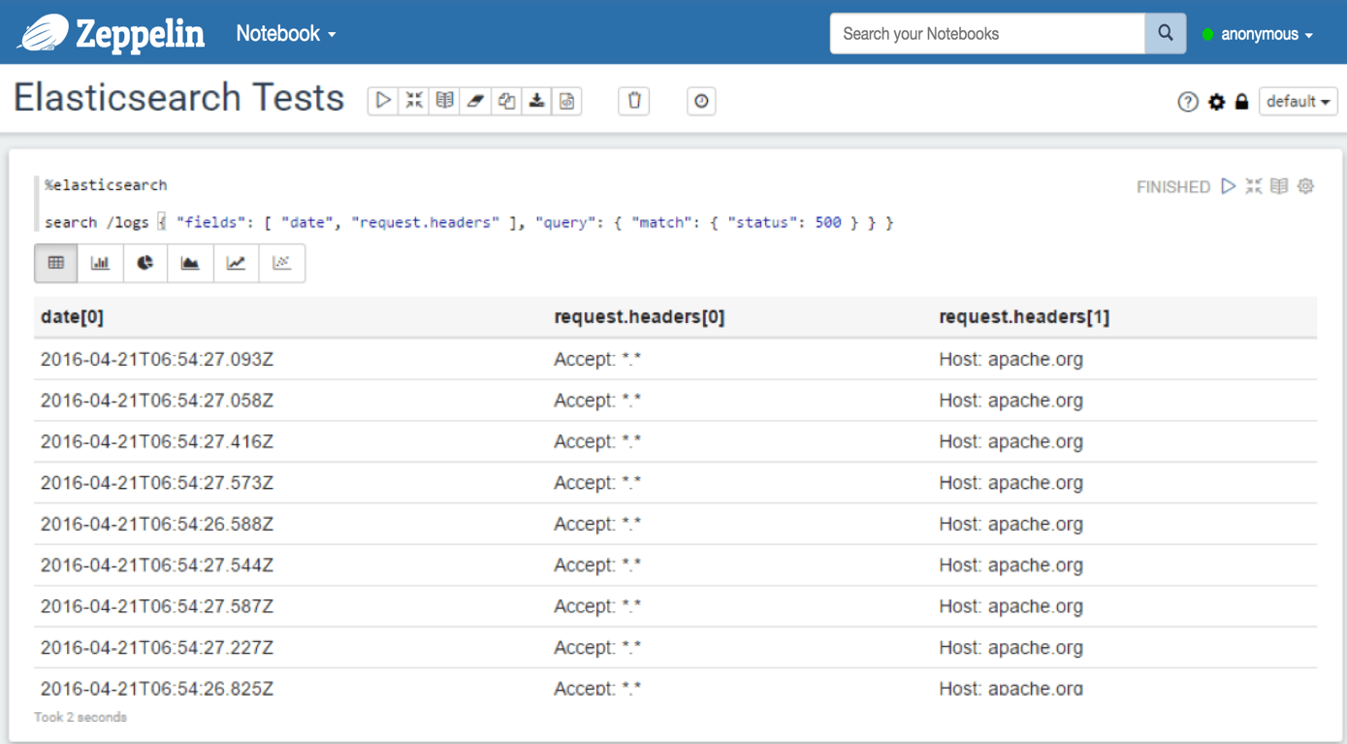Toggle code visibility with the book icon
Screen dimensions: 1347x744
pos(444,100)
